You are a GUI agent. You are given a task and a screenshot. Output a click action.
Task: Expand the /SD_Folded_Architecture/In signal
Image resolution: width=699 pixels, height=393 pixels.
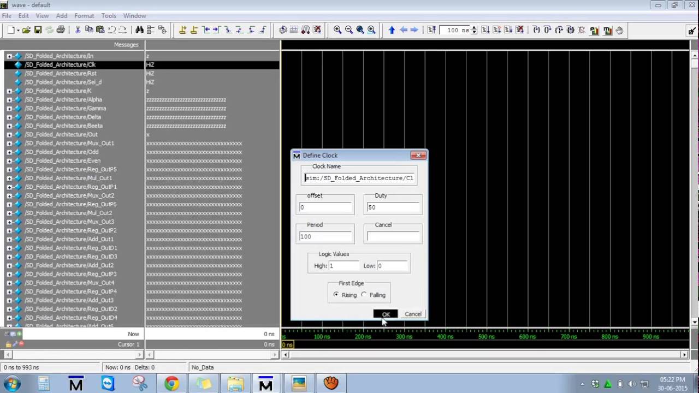click(9, 56)
